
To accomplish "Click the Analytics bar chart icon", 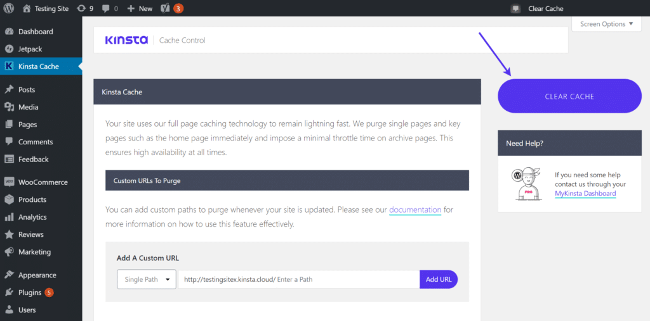I will pyautogui.click(x=9, y=217).
